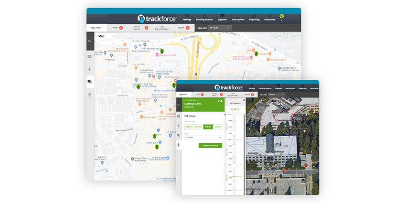Select green officer marker near Hyatt Regency
The width and height of the screenshot is (406, 203).
(x=256, y=53)
